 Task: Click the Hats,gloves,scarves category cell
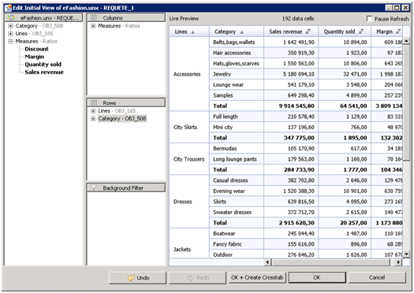pyautogui.click(x=237, y=64)
